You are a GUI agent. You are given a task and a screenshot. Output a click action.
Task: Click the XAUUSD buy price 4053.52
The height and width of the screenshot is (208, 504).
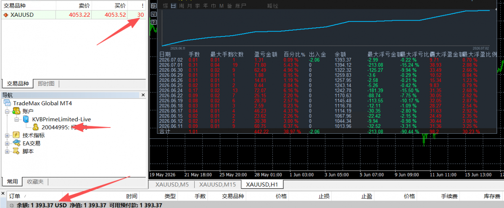click(x=115, y=15)
